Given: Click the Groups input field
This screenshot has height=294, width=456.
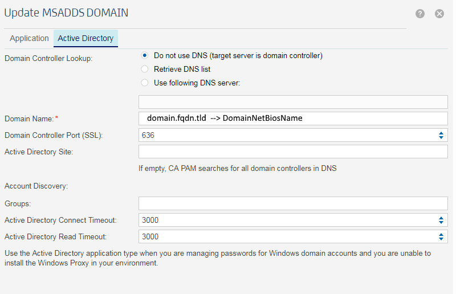Looking at the screenshot, I should click(x=293, y=203).
